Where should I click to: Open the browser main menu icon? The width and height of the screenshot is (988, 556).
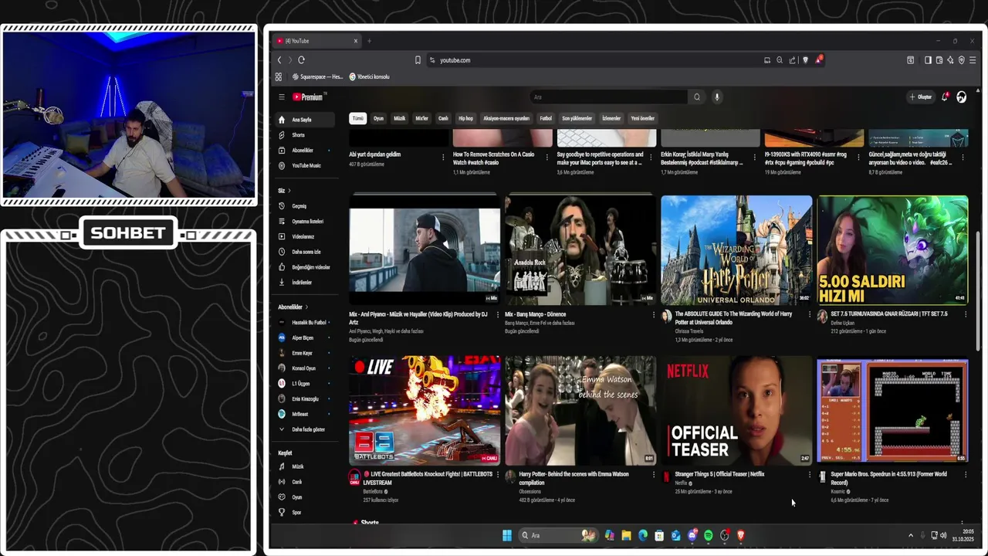click(x=973, y=60)
